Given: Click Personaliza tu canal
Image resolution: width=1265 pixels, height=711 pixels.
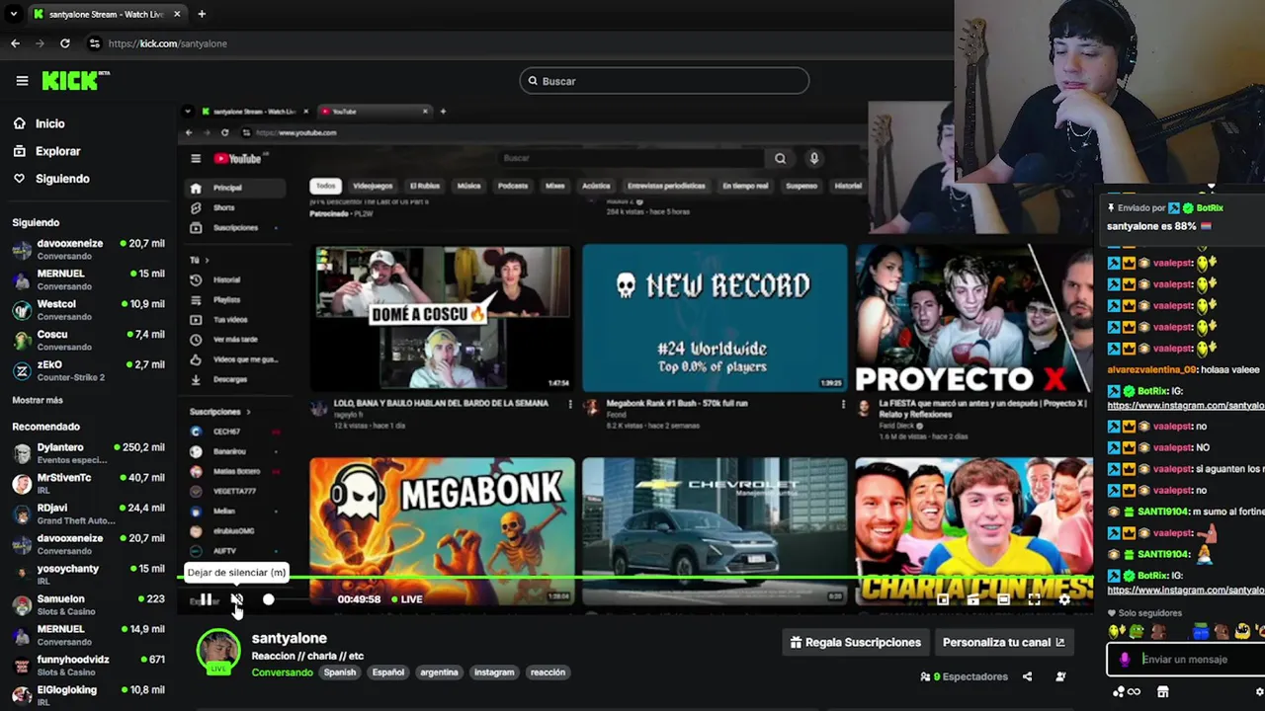Looking at the screenshot, I should click(1004, 642).
